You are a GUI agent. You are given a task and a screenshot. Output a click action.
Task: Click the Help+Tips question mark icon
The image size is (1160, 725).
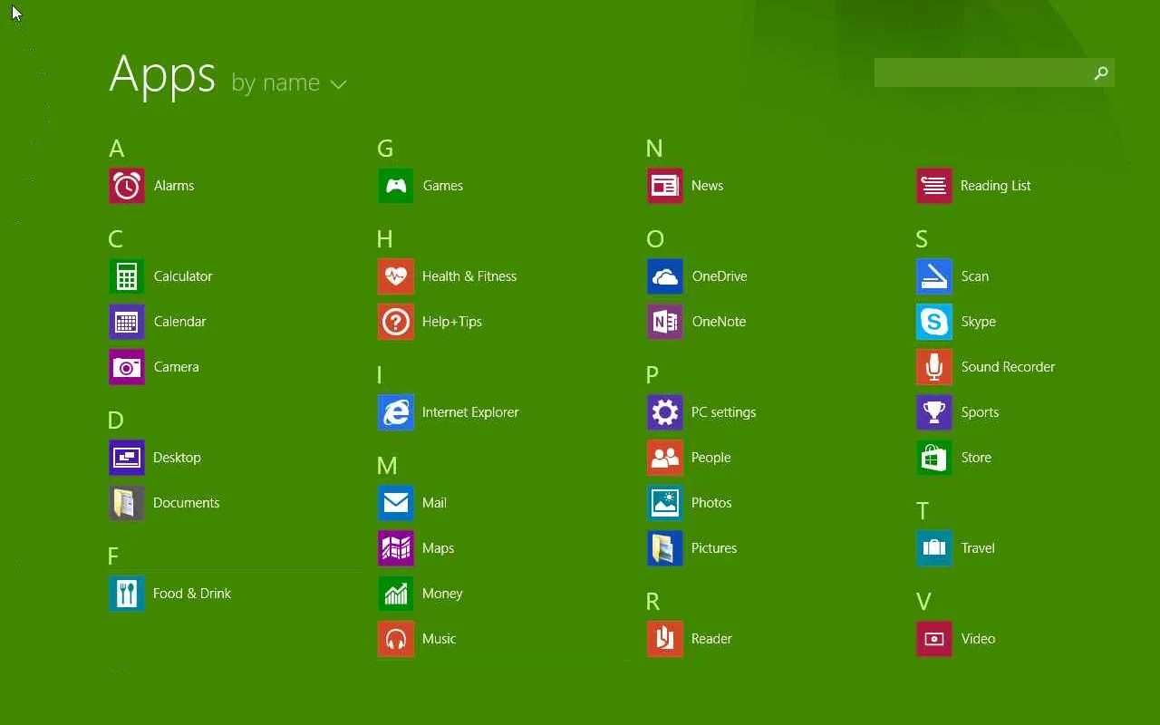(x=396, y=322)
